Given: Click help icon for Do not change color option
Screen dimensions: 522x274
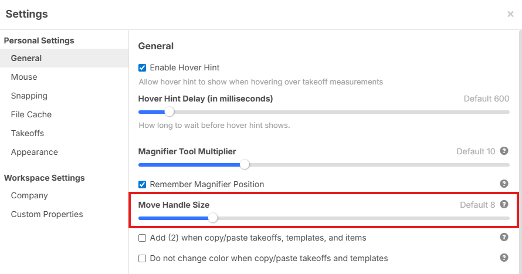Looking at the screenshot, I should (x=504, y=258).
